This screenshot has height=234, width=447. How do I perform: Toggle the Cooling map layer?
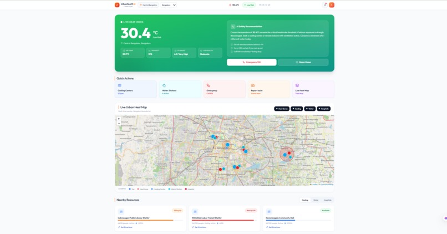[x=297, y=109]
